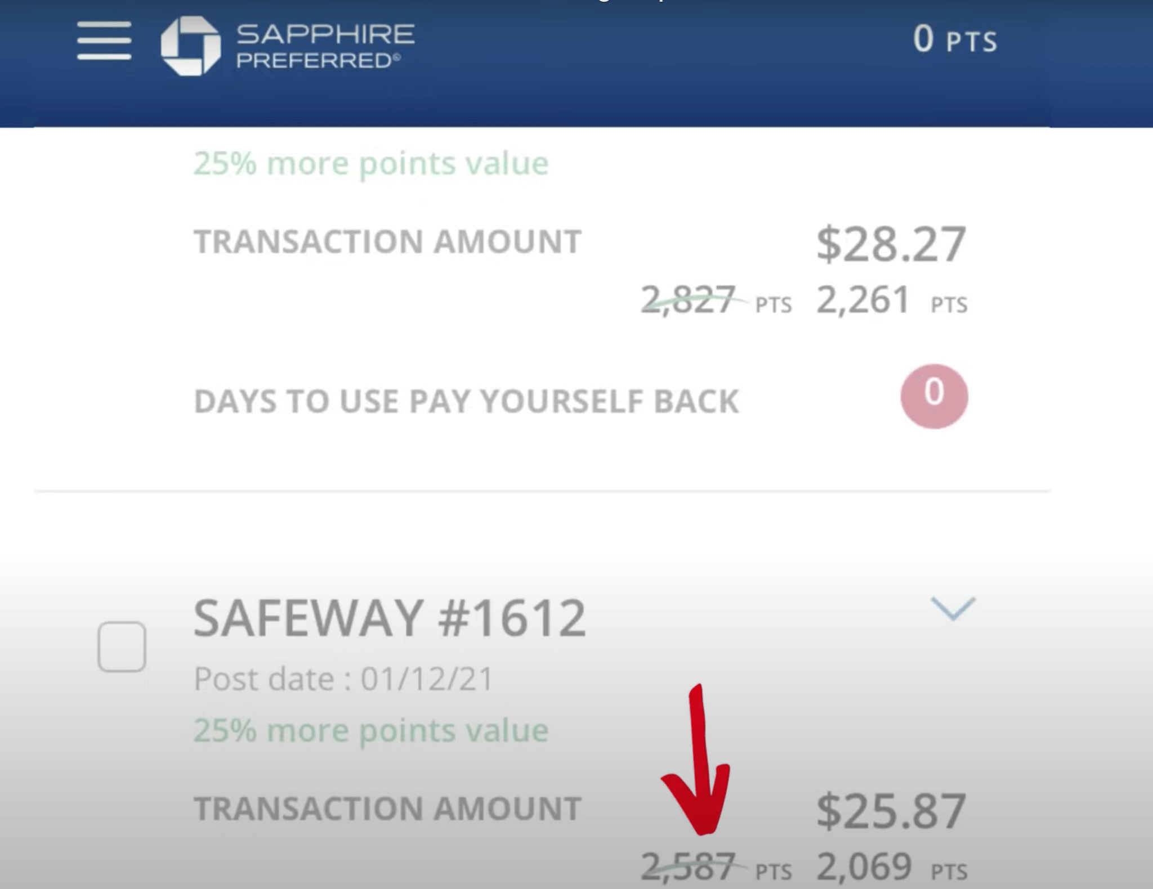The height and width of the screenshot is (889, 1153).
Task: Click the red arrow annotation
Action: pos(698,760)
